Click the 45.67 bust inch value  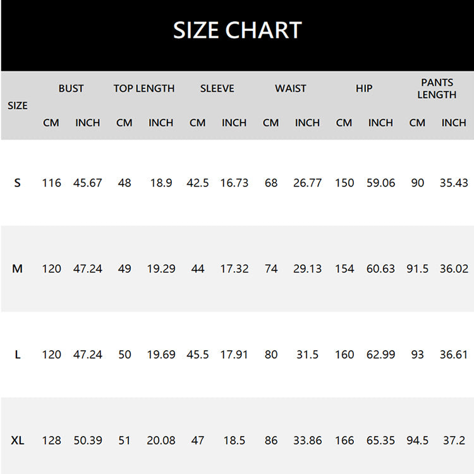click(88, 183)
